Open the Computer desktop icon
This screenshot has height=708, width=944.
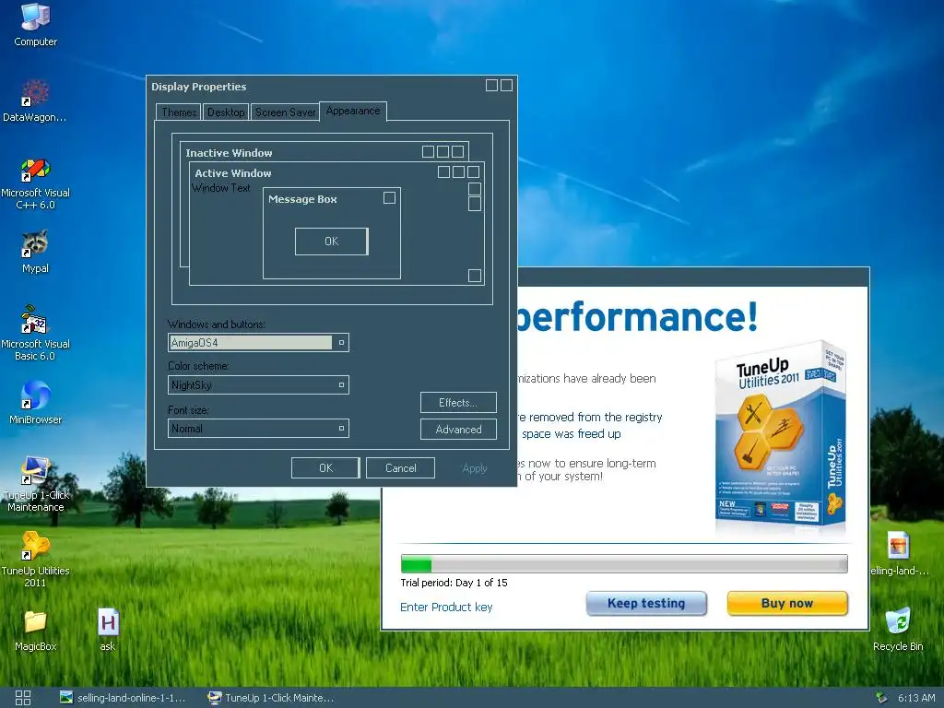pos(35,24)
